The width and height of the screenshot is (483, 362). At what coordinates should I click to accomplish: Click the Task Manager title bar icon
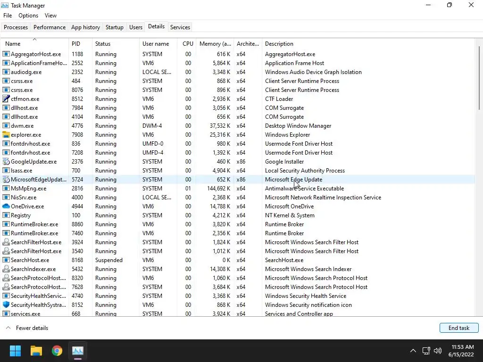(x=5, y=5)
